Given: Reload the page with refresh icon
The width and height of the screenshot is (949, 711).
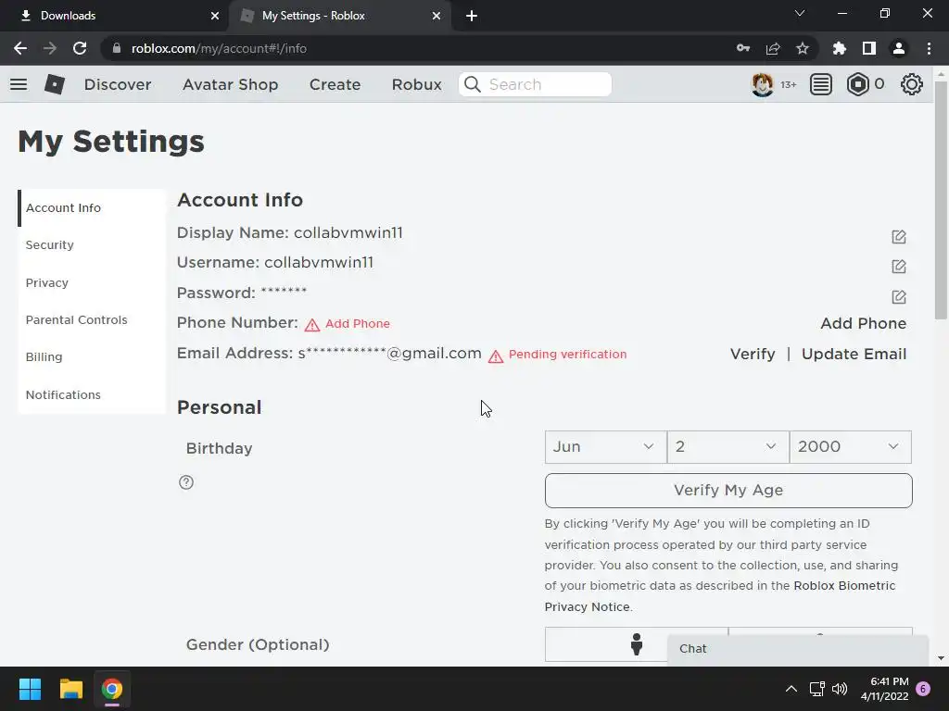Looking at the screenshot, I should [80, 48].
